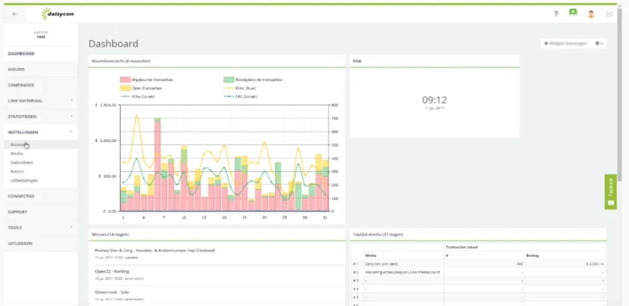
Task: Click the logout icon in top bar
Action: pyautogui.click(x=609, y=14)
